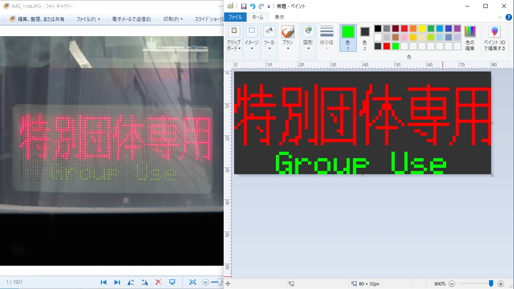Image resolution: width=514 pixels, height=289 pixels.
Task: Open the blue File tab in Paint
Action: 235,17
